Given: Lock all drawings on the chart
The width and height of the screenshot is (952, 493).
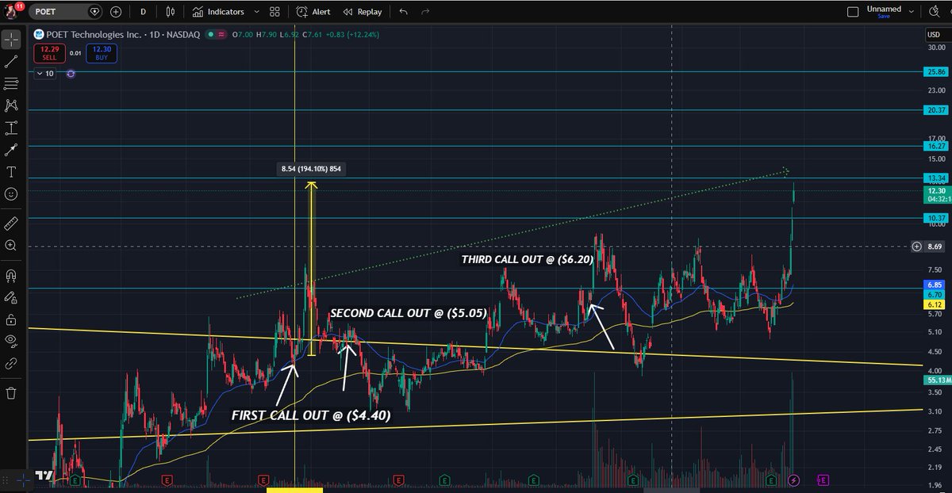Looking at the screenshot, I should point(10,320).
